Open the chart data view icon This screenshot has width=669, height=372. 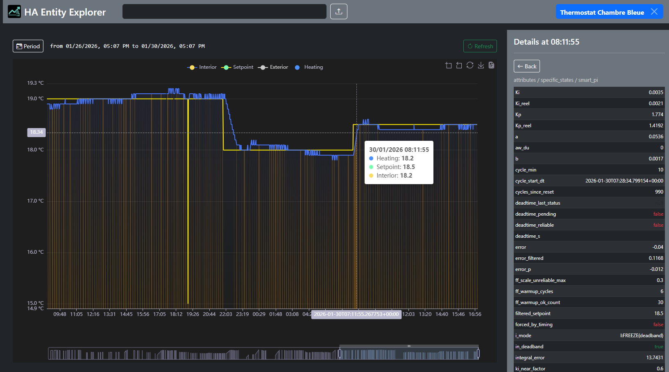(491, 65)
